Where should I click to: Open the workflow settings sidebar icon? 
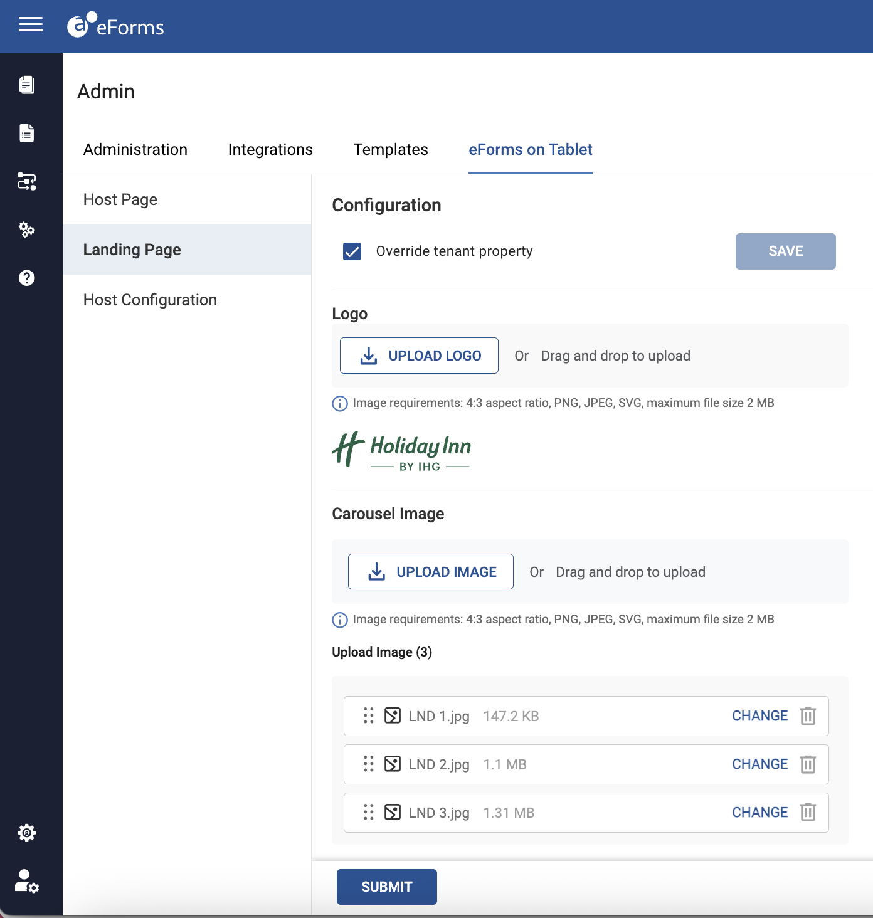(26, 181)
